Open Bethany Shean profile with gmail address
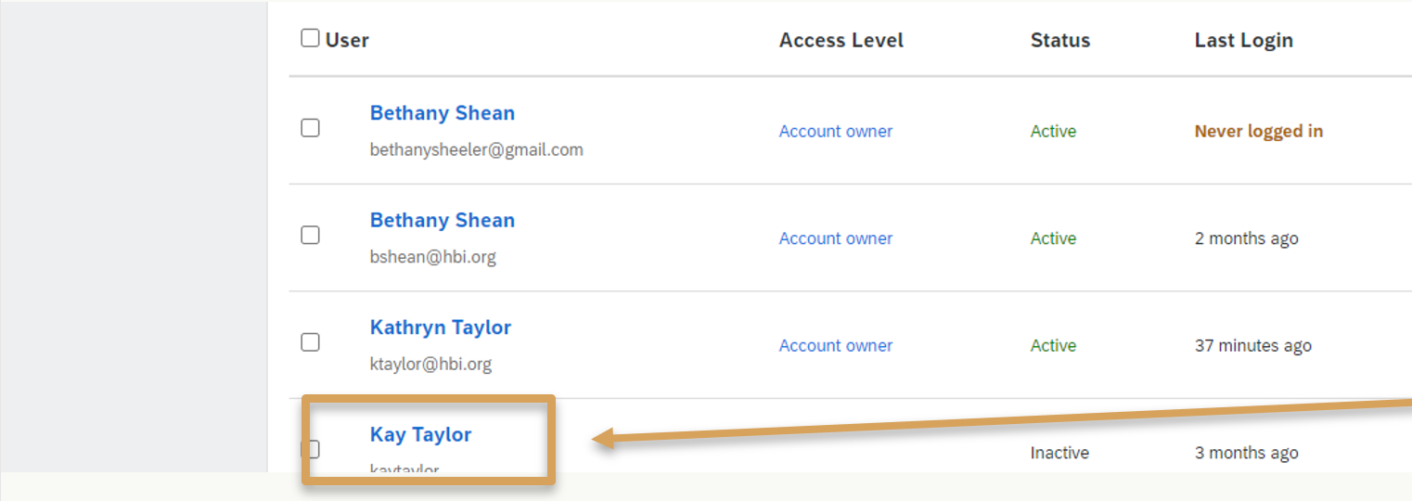This screenshot has height=501, width=1412. 442,113
